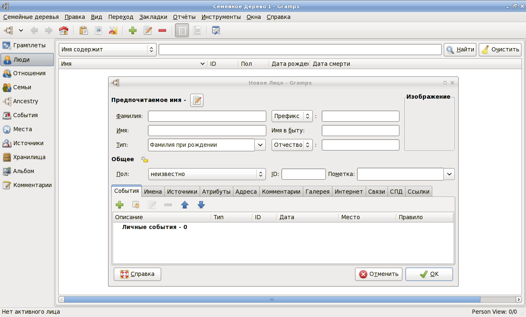Open the media reference toolbar icon
Image resolution: width=526 pixels, height=317 pixels.
coord(98,30)
